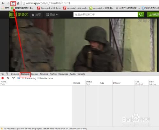159x130 pixels.
Task: Open the network filter funnel icon
Action: point(13,78)
